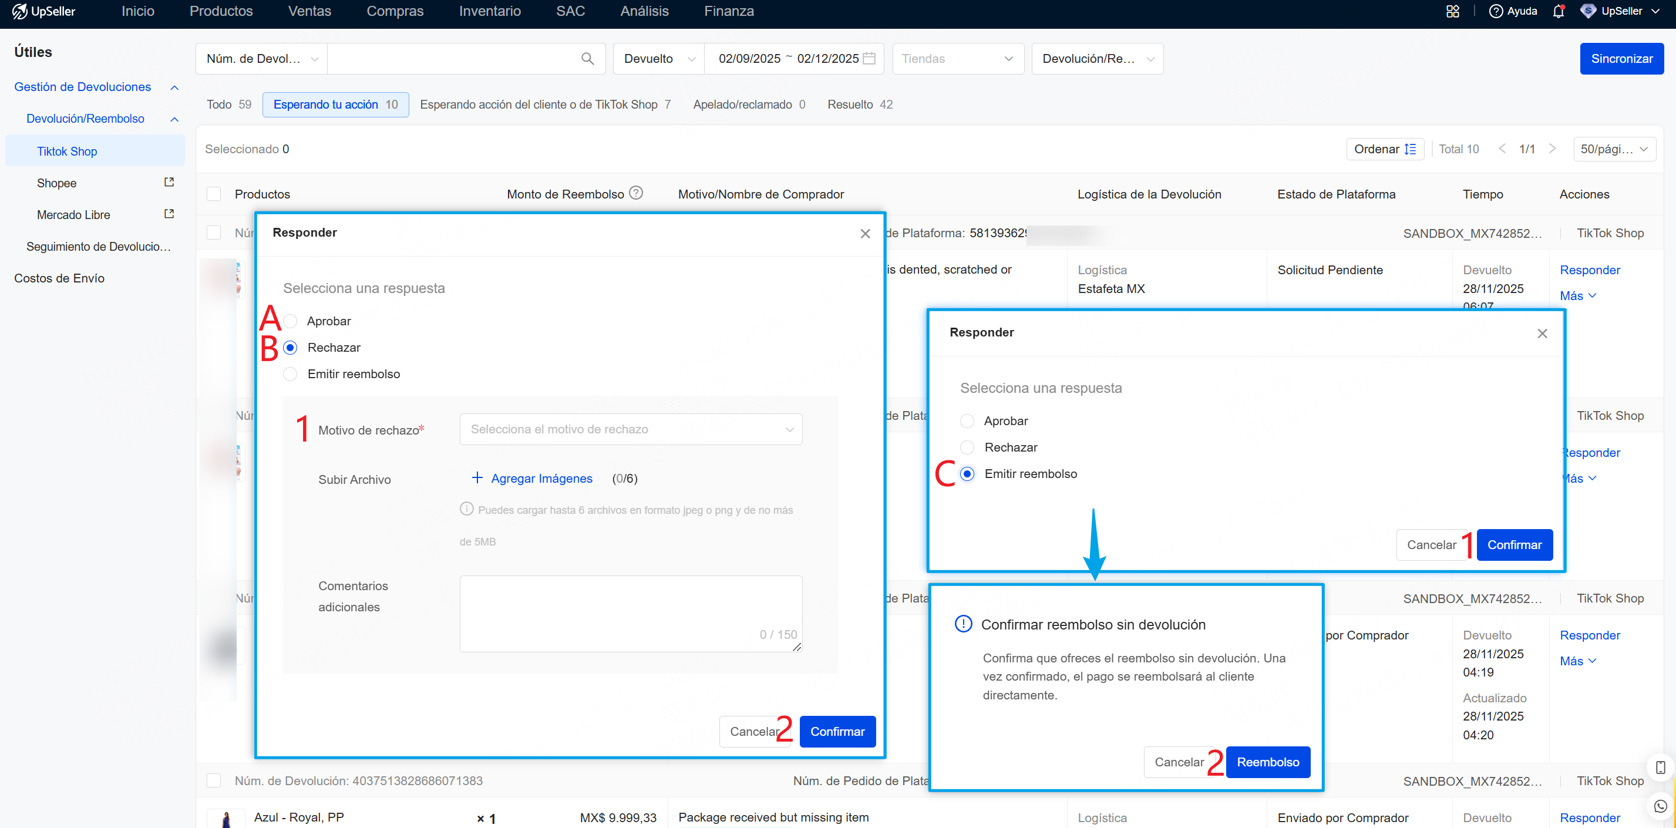
Task: Click the search magnifier icon
Action: pyautogui.click(x=587, y=59)
